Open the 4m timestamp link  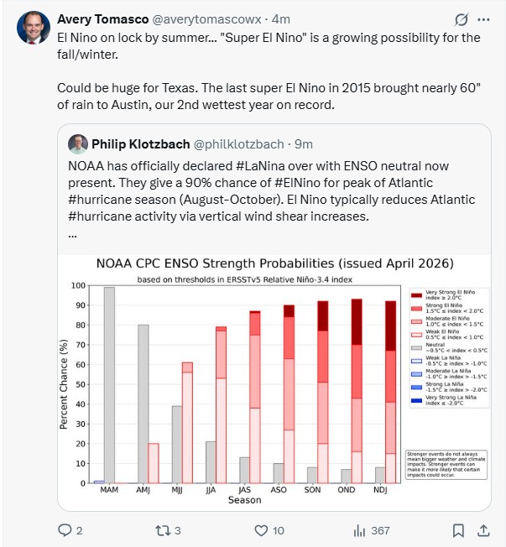tap(282, 19)
